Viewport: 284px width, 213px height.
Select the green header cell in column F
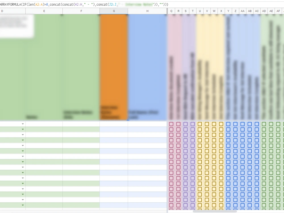click(x=81, y=67)
